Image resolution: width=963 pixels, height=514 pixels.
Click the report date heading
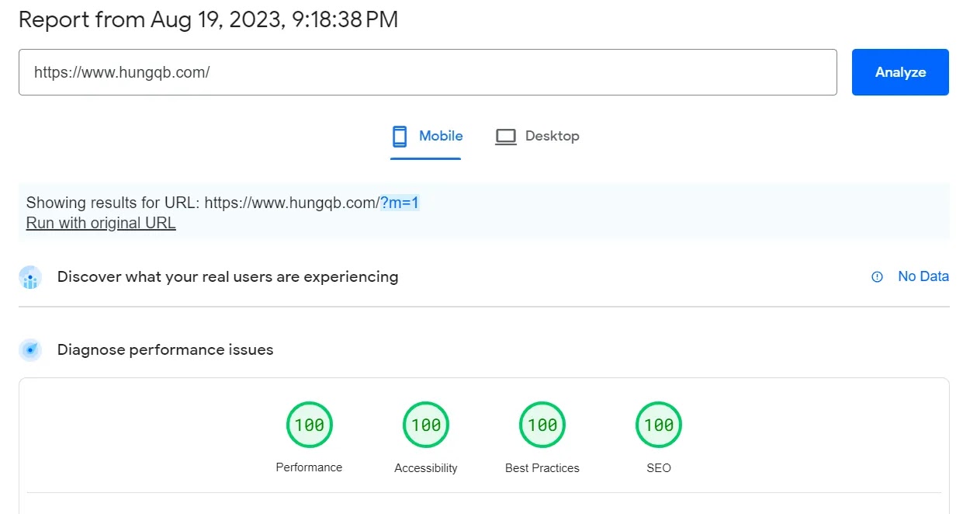point(208,19)
